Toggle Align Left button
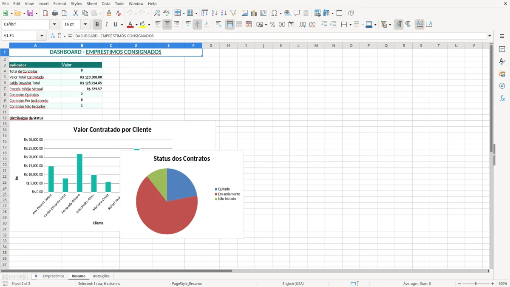Viewport: 510px width, 287px height. click(x=158, y=25)
